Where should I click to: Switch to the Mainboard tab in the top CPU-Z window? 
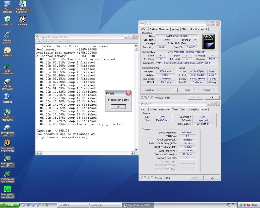[x=164, y=29]
